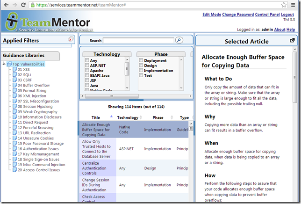Check the ESAPI Java checkbox

[87, 75]
